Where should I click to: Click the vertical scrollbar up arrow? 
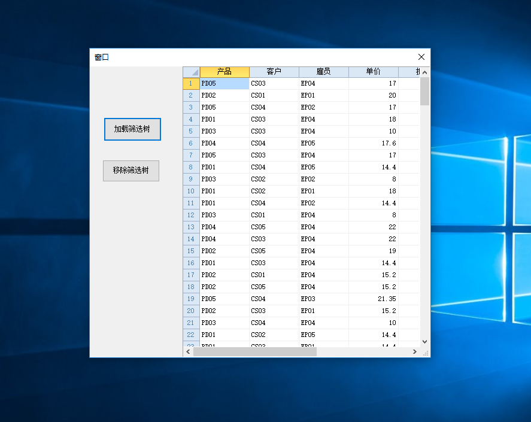point(424,72)
